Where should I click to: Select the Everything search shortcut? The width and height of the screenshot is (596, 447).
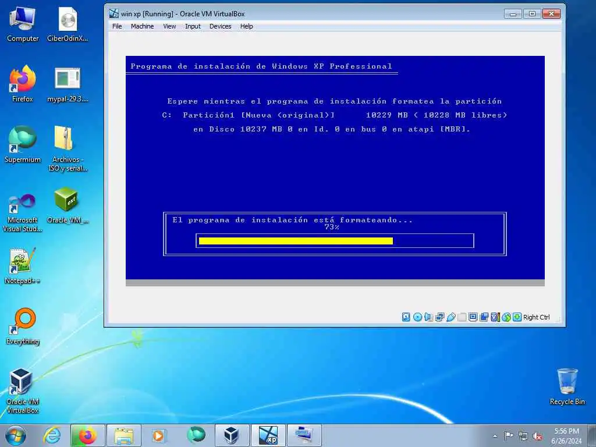pos(23,326)
